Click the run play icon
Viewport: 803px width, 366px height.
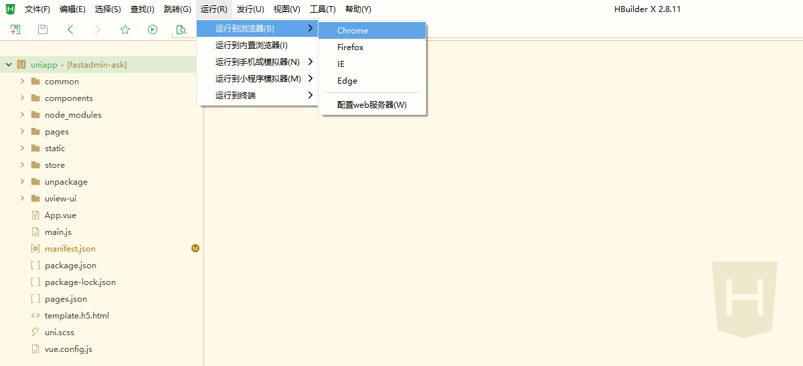[x=153, y=29]
